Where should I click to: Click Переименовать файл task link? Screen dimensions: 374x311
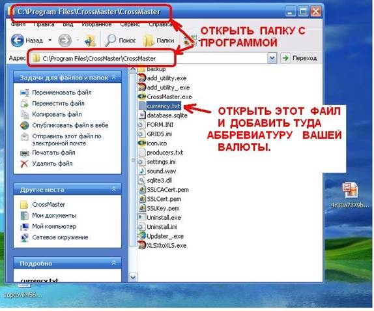click(x=62, y=93)
